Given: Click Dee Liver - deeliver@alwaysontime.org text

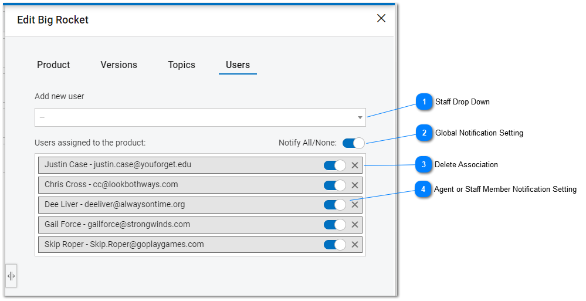Looking at the screenshot, I should (115, 205).
